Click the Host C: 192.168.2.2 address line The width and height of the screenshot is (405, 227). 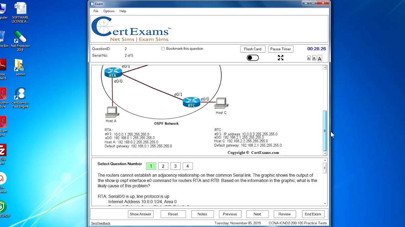(x=241, y=141)
